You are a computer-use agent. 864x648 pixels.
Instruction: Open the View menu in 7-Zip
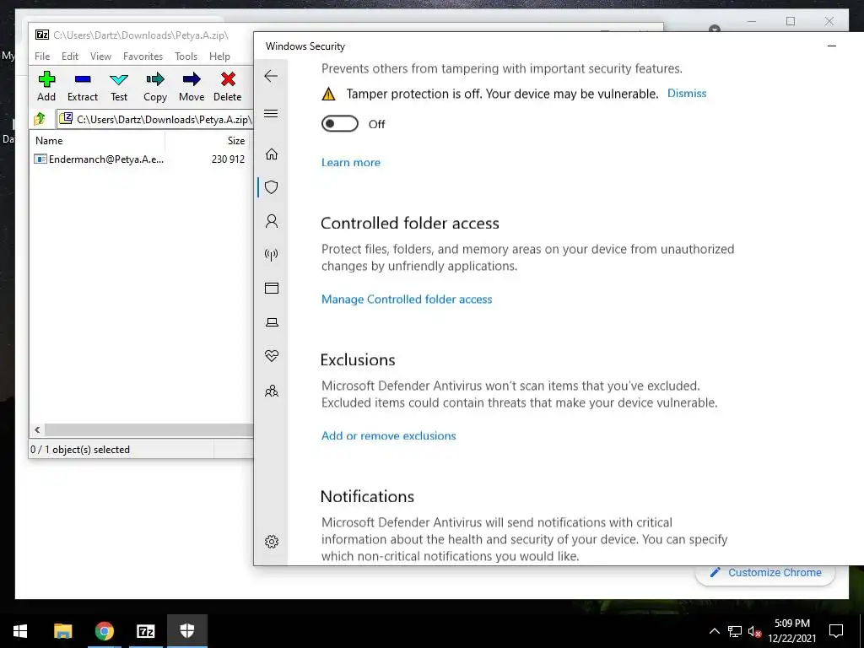pyautogui.click(x=100, y=57)
